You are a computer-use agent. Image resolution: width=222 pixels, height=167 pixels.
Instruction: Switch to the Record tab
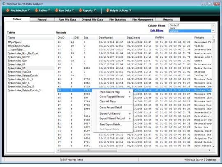[42, 20]
